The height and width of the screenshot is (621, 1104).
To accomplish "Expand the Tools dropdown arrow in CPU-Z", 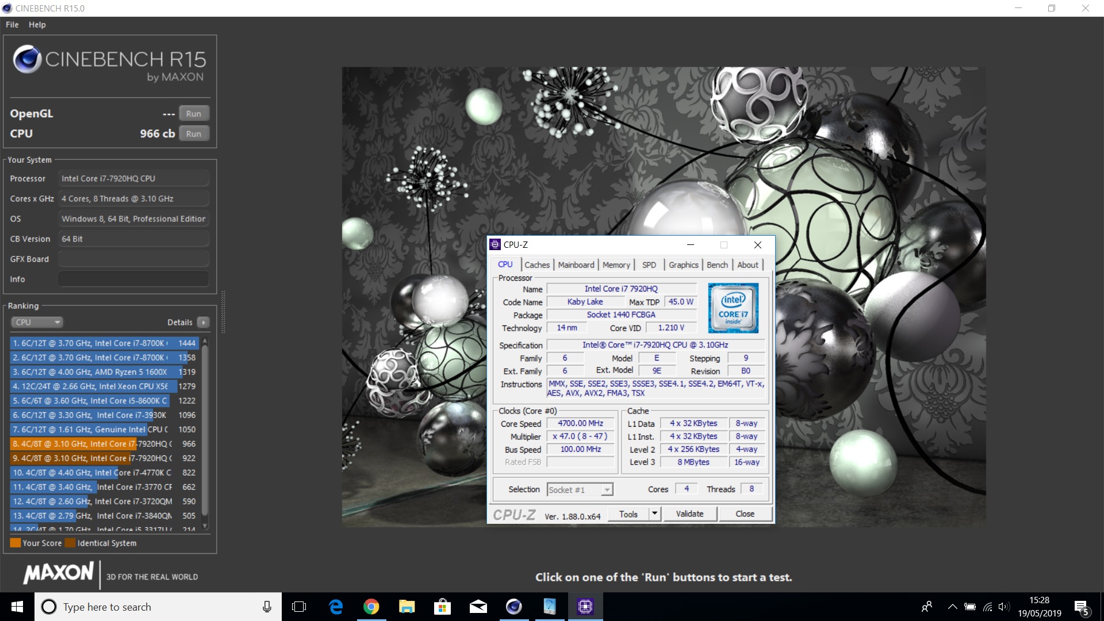I will click(x=654, y=514).
